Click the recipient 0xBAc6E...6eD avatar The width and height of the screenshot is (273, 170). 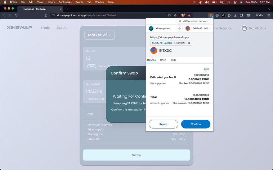[187, 28]
